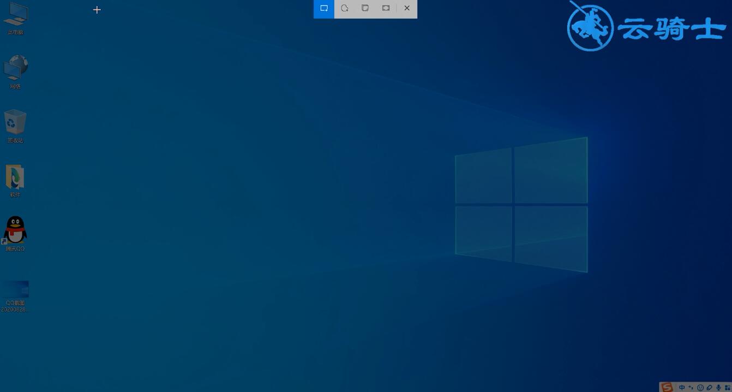Click the Sogou S logo icon
The image size is (732, 392).
click(667, 387)
